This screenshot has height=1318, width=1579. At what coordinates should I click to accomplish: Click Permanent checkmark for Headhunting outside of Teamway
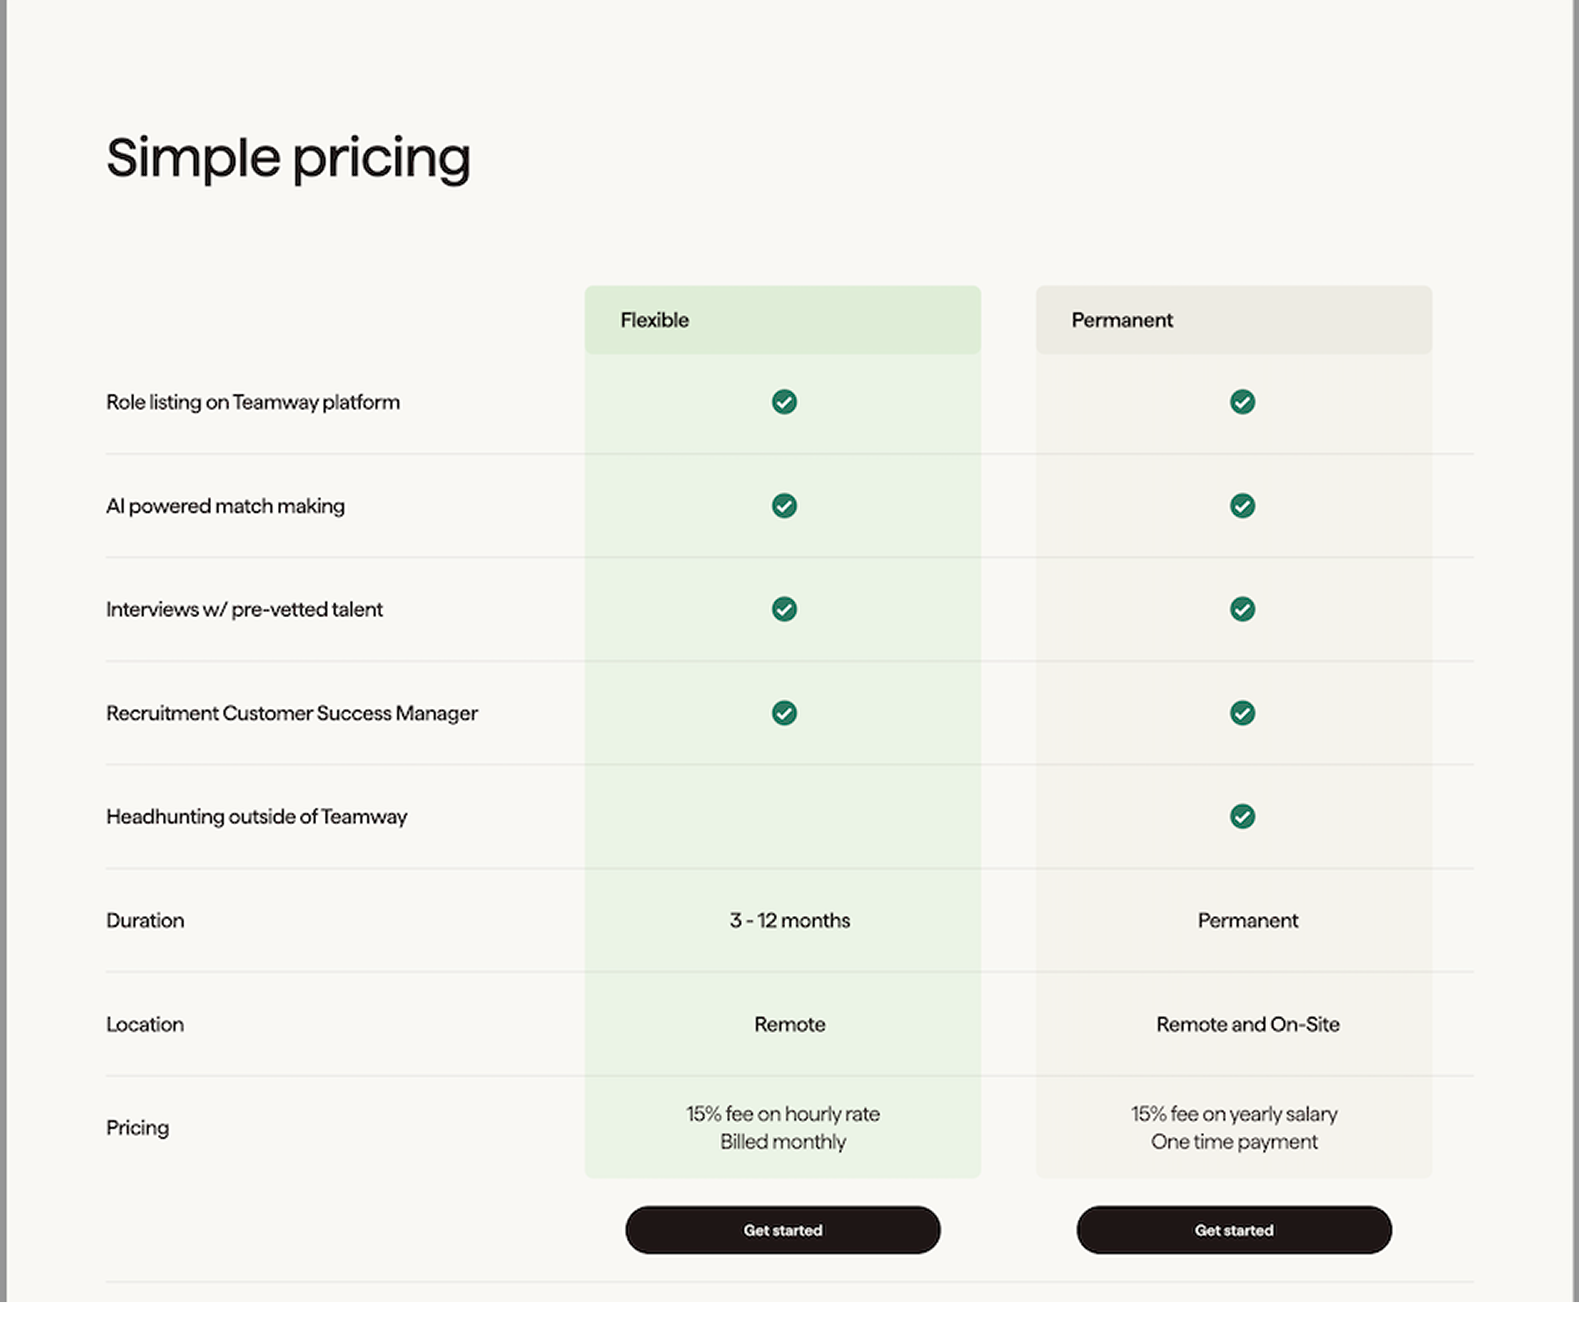click(1242, 817)
